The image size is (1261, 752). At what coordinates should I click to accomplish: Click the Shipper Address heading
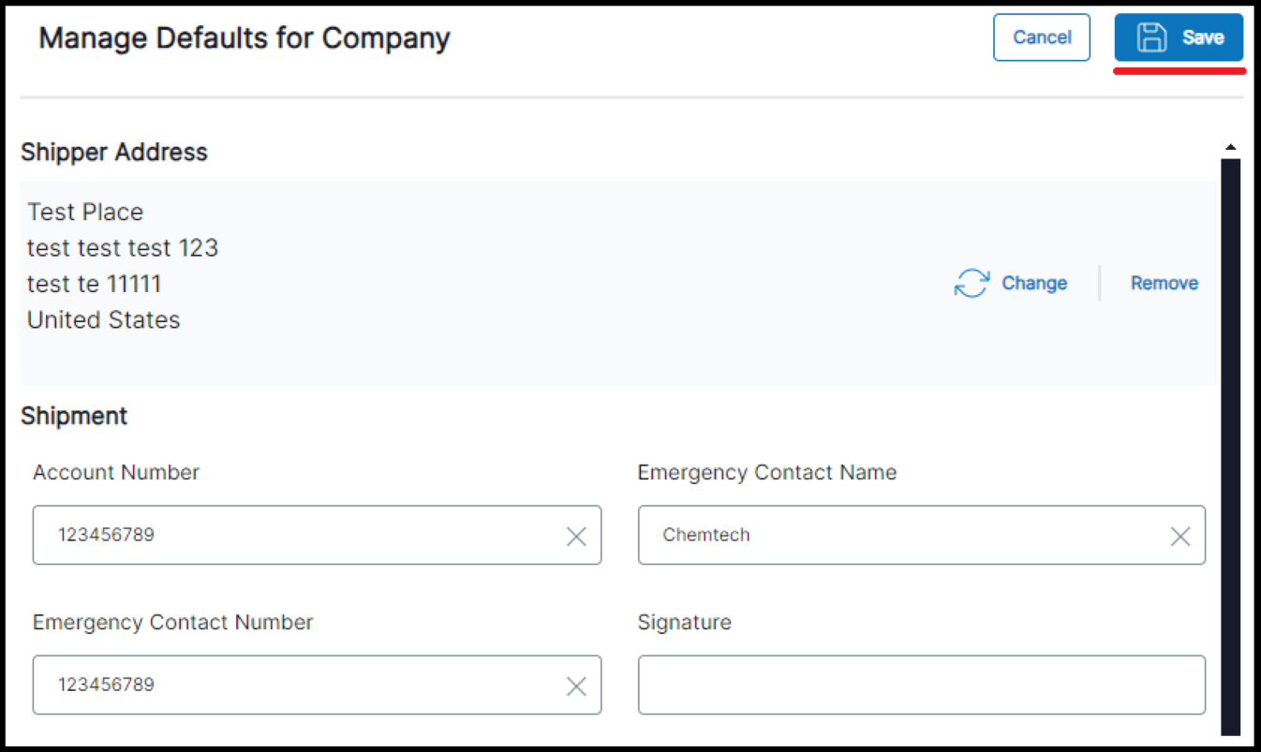click(113, 152)
